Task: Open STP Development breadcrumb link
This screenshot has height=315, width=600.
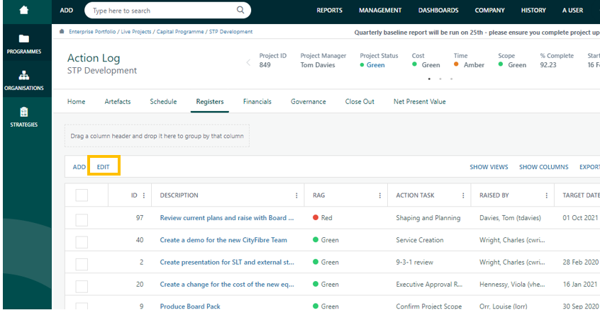Action: (230, 32)
